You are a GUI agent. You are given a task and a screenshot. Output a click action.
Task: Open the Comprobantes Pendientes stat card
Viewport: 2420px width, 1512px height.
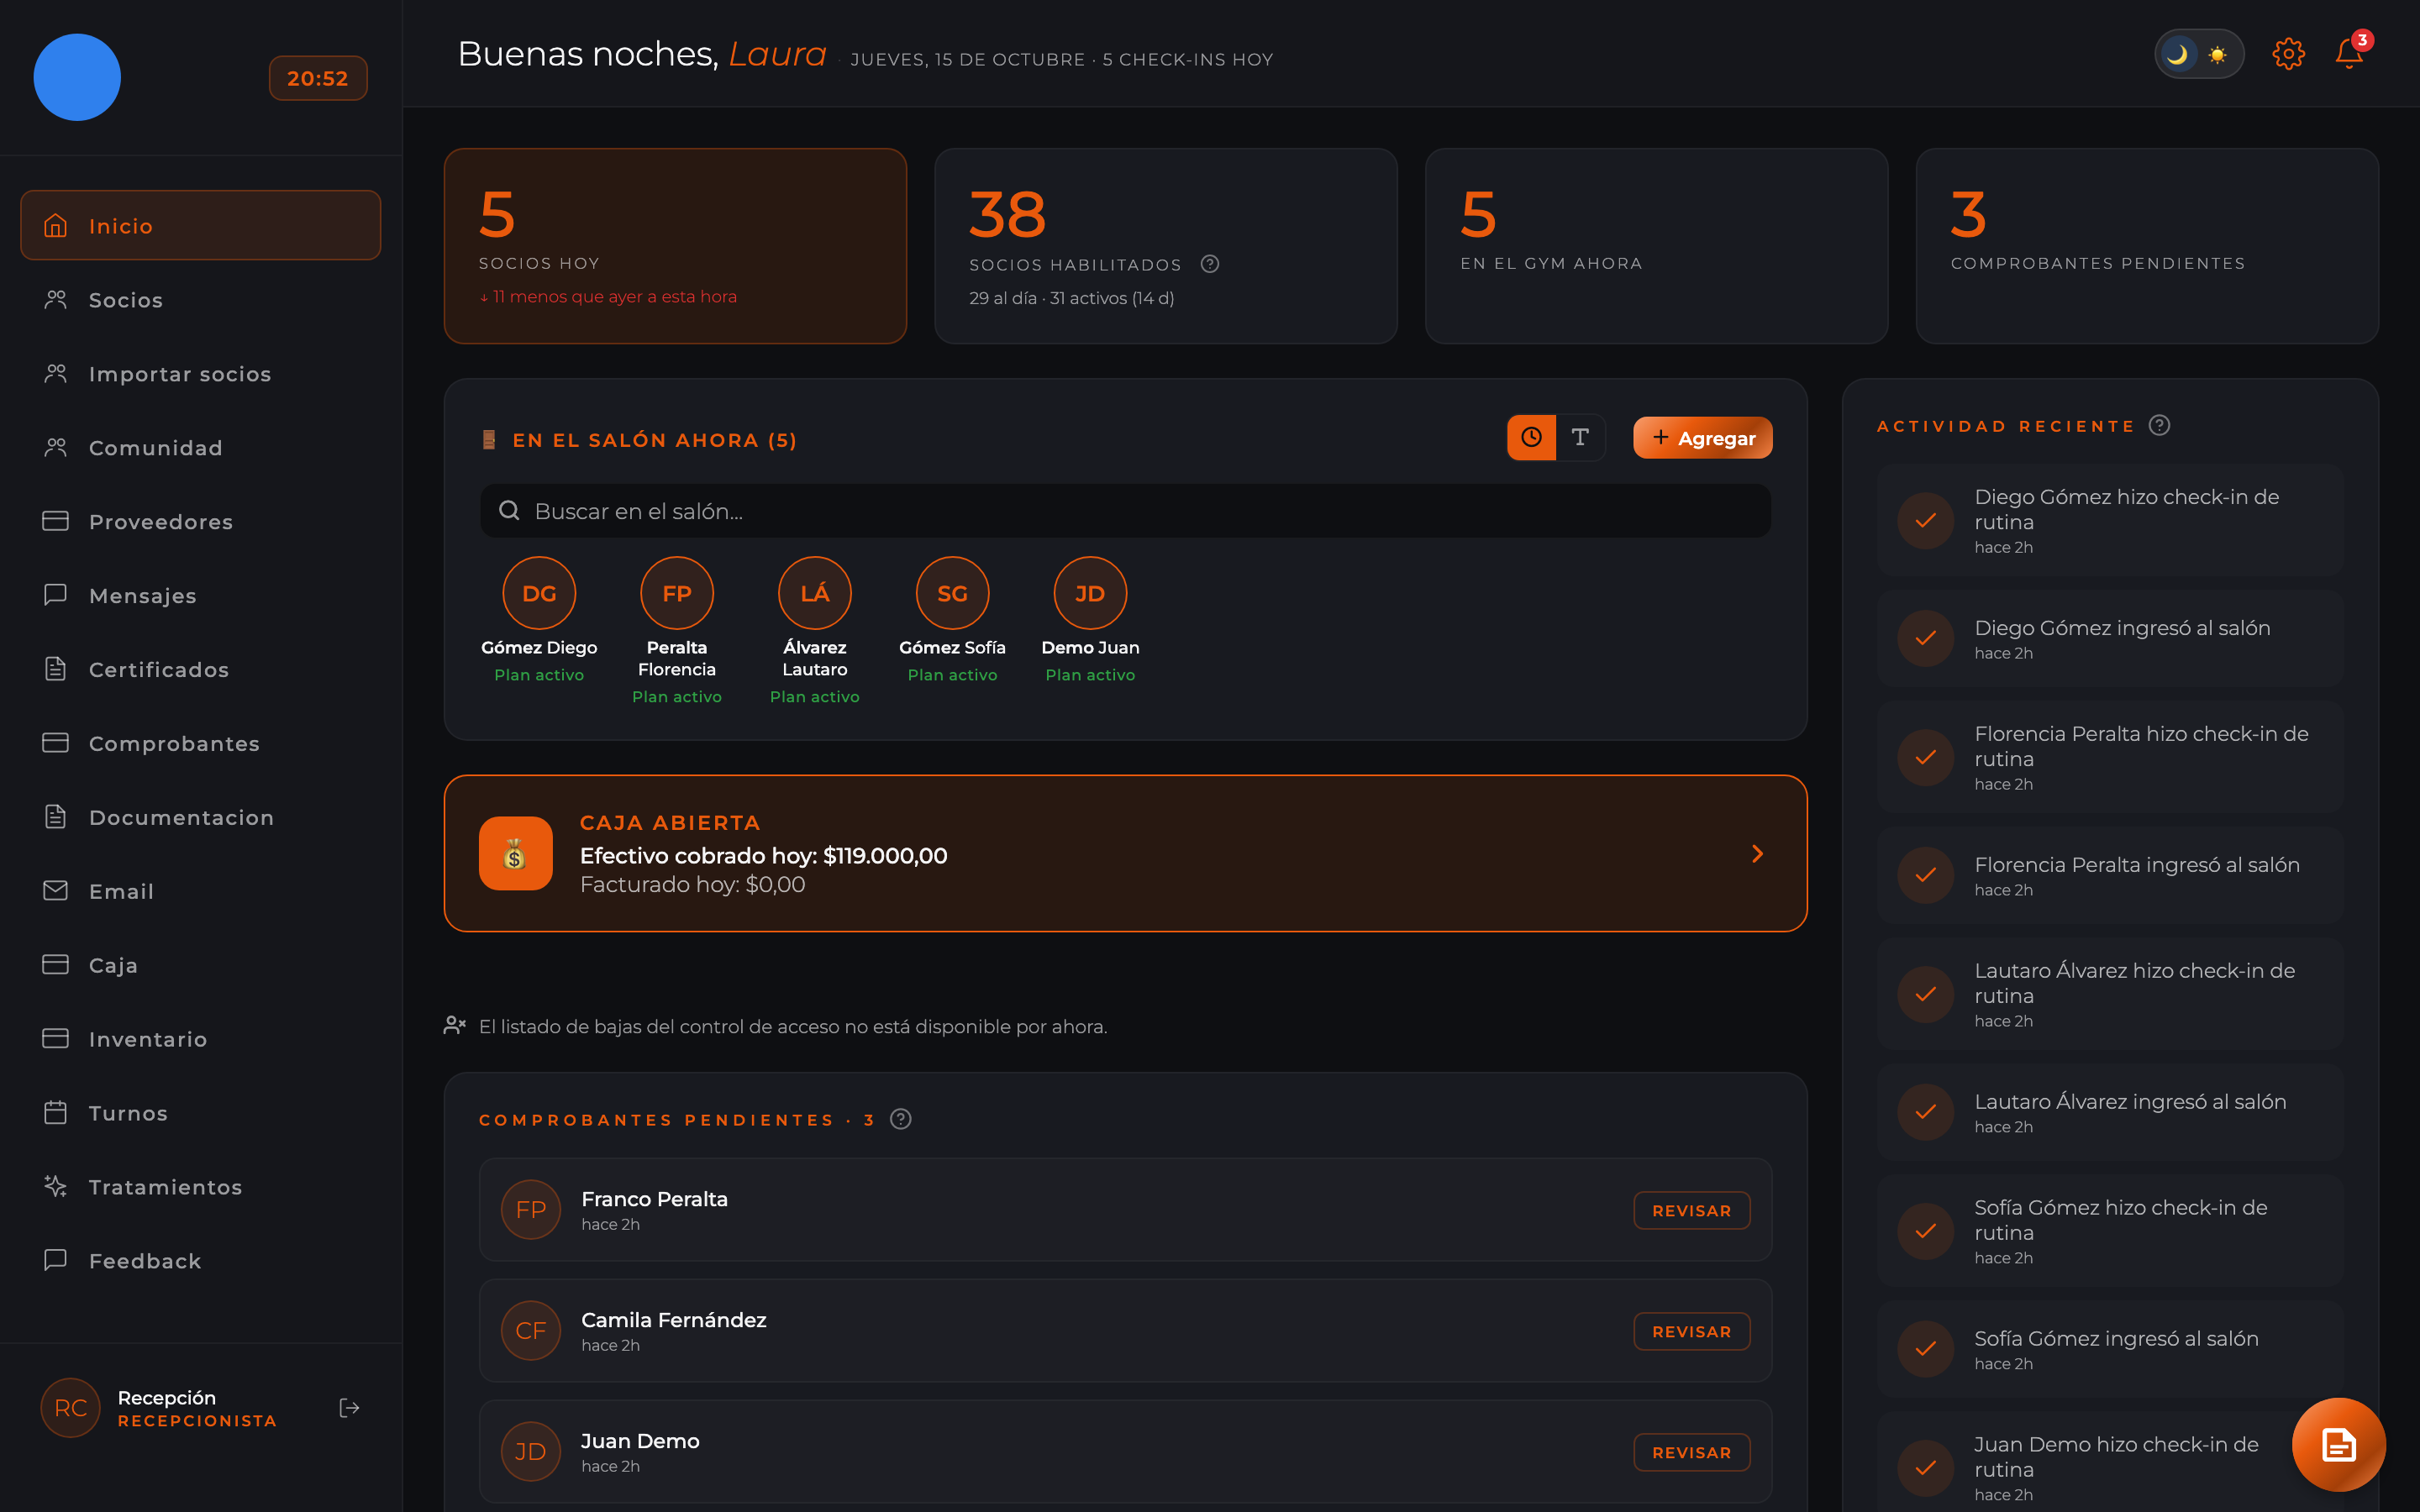(x=2147, y=246)
